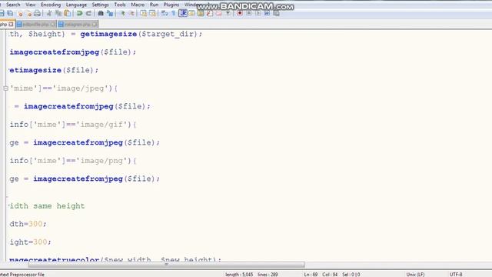Toggle the Function List icon

coord(210,13)
